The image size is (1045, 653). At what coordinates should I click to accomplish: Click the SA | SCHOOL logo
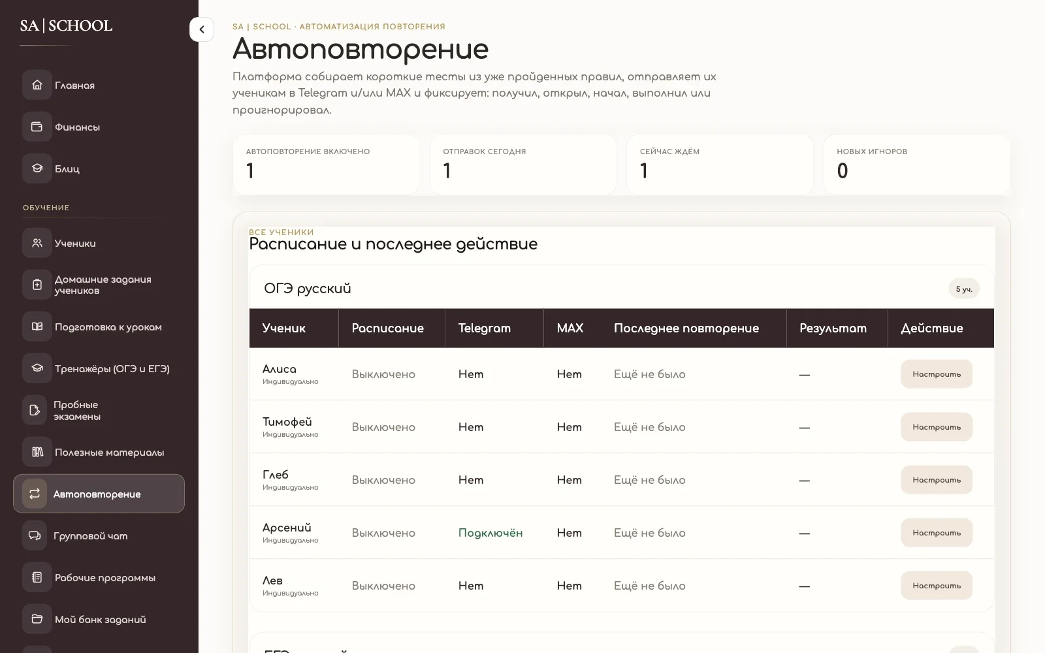coord(66,25)
